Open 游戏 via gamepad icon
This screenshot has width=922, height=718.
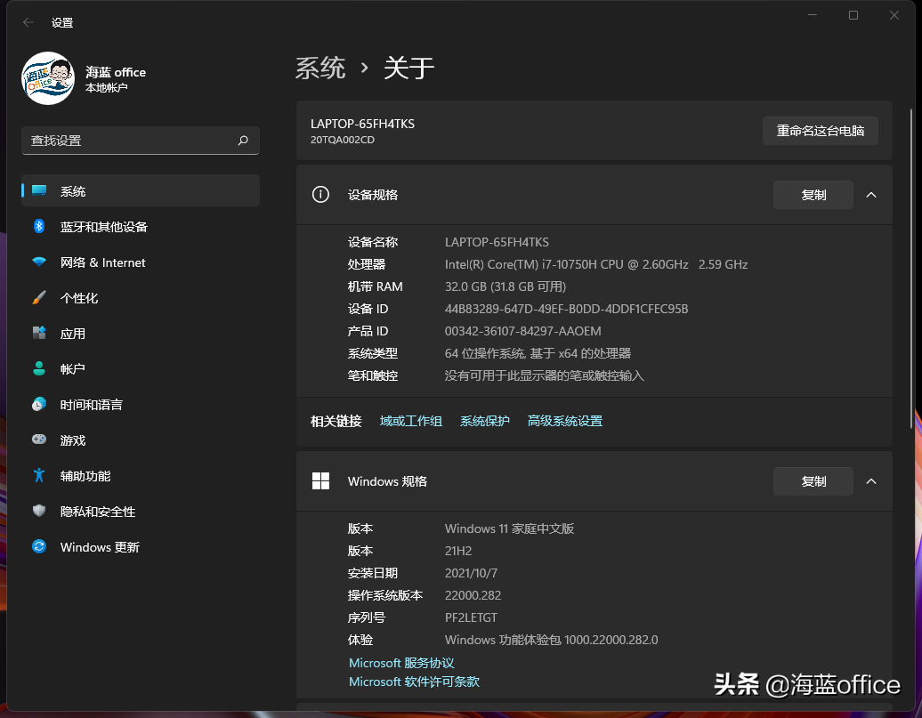(39, 440)
